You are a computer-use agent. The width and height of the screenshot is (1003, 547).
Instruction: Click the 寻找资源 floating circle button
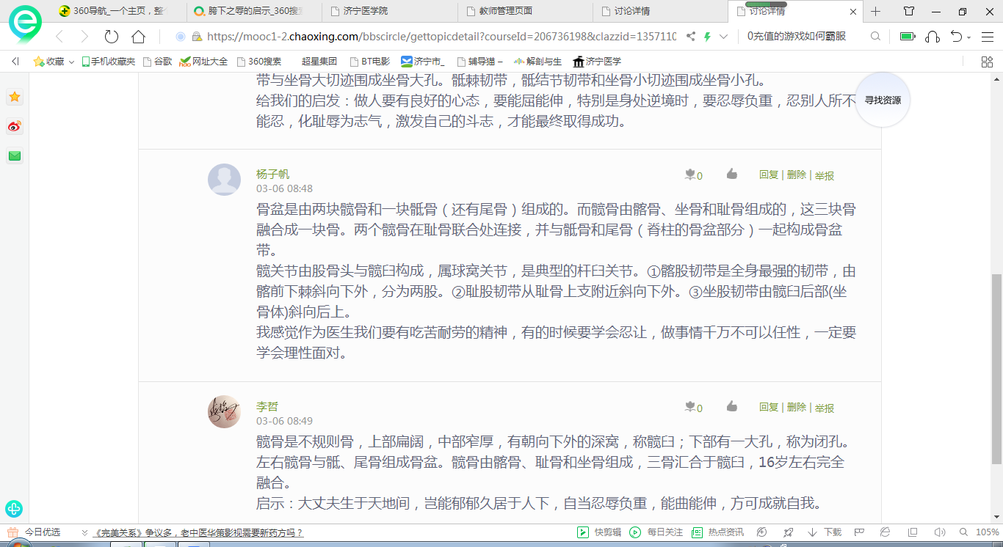[x=882, y=100]
